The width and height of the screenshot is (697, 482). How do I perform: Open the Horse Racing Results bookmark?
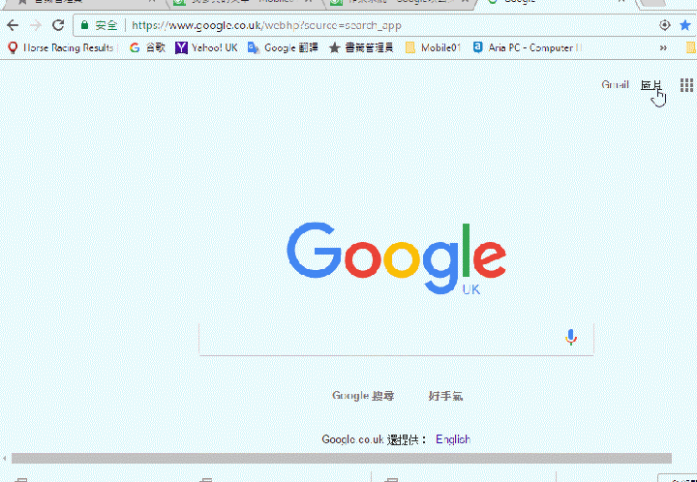[x=61, y=47]
